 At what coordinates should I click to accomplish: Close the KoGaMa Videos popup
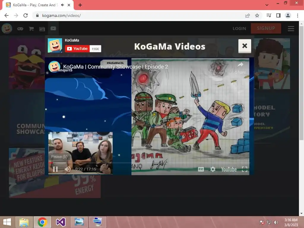(x=245, y=46)
